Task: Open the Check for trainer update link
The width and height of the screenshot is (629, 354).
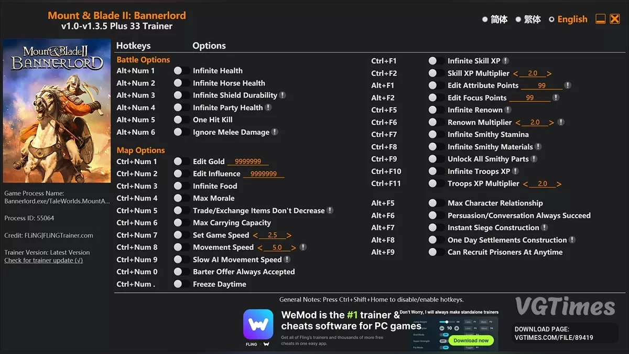Action: point(44,260)
